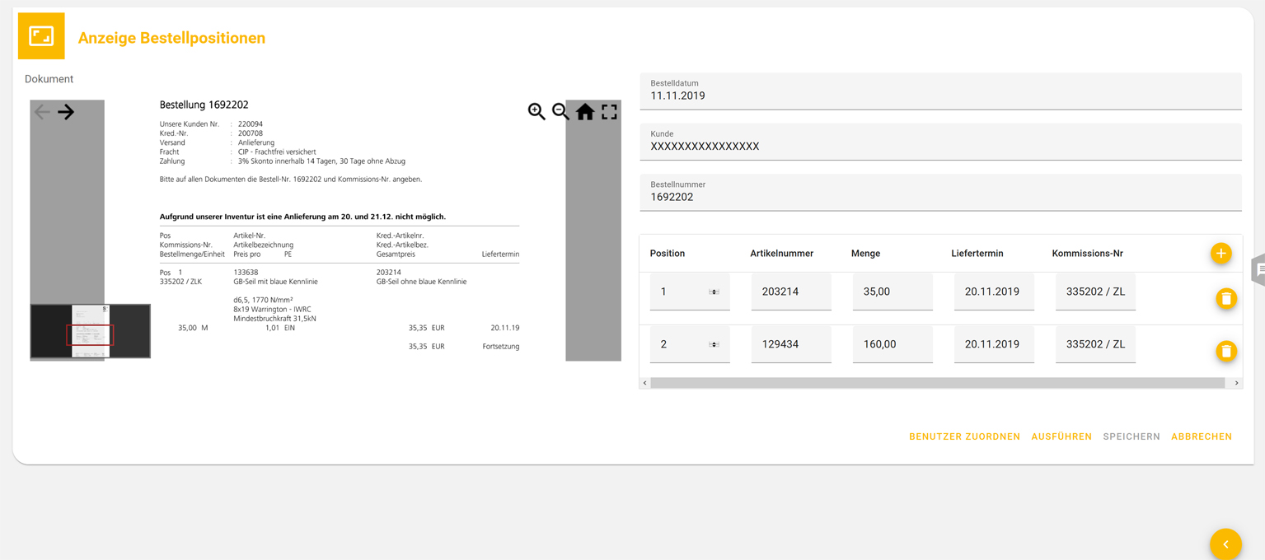Select Artikelnummer field containing 129434
This screenshot has width=1265, height=560.
point(790,345)
